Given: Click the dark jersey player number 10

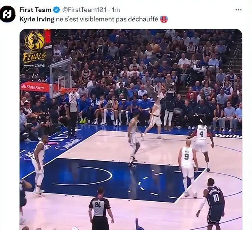Looking at the screenshot, I should (x=212, y=203).
